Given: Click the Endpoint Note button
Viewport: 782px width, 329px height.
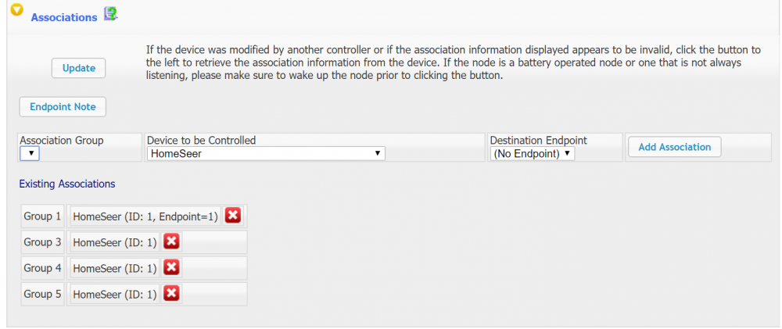Looking at the screenshot, I should (x=63, y=106).
